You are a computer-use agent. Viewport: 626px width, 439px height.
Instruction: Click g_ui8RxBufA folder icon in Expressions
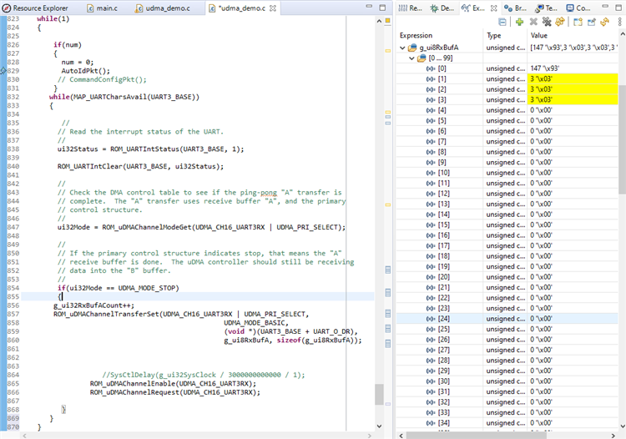point(412,48)
